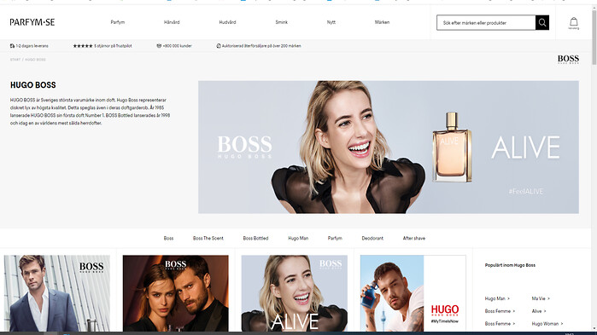Open the BOSS couple campaign tile

tap(176, 293)
